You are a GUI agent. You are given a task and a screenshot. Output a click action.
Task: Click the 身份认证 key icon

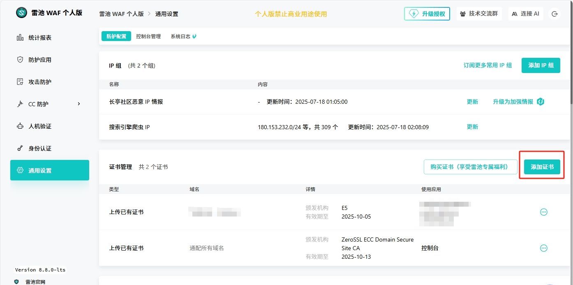(x=20, y=148)
